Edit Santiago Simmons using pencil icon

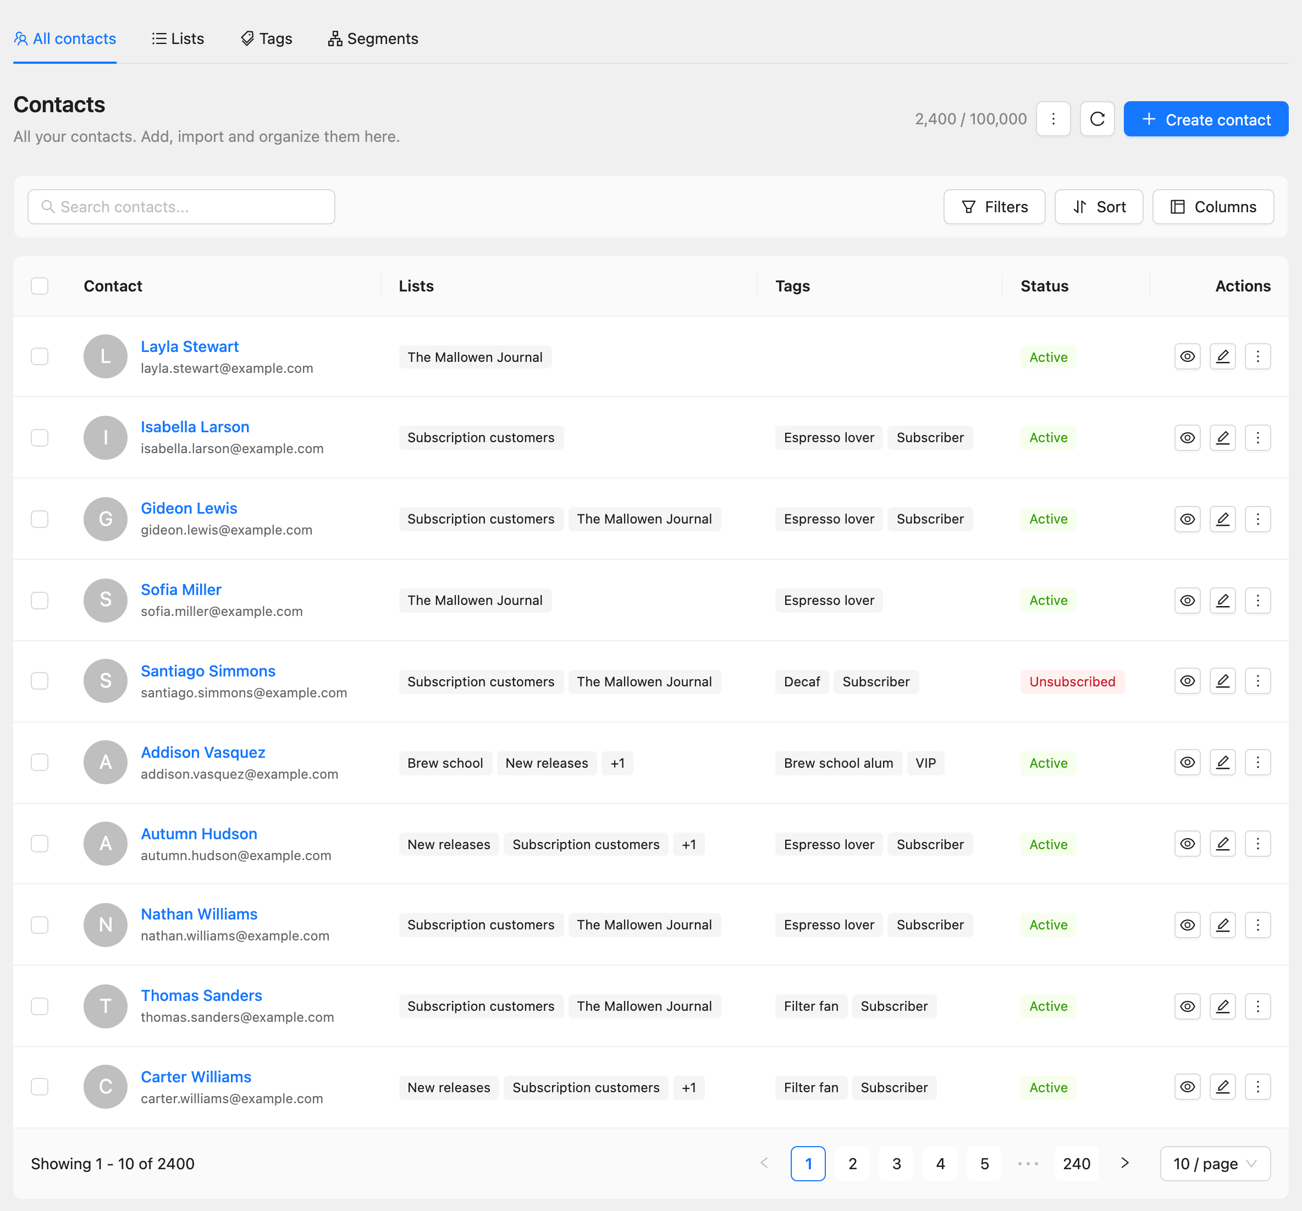pyautogui.click(x=1222, y=681)
